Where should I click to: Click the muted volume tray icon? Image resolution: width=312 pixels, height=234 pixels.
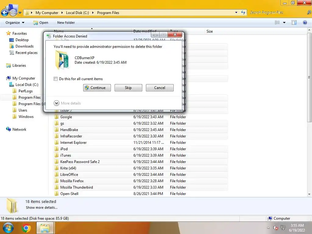pos(275,228)
